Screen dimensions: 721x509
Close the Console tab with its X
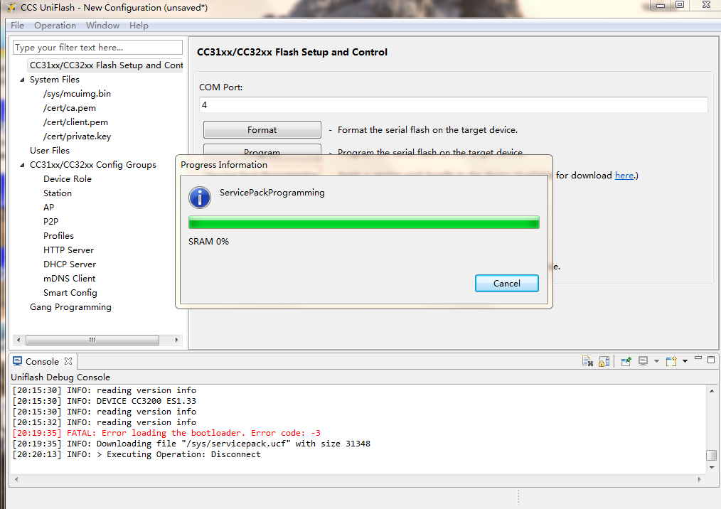(68, 361)
